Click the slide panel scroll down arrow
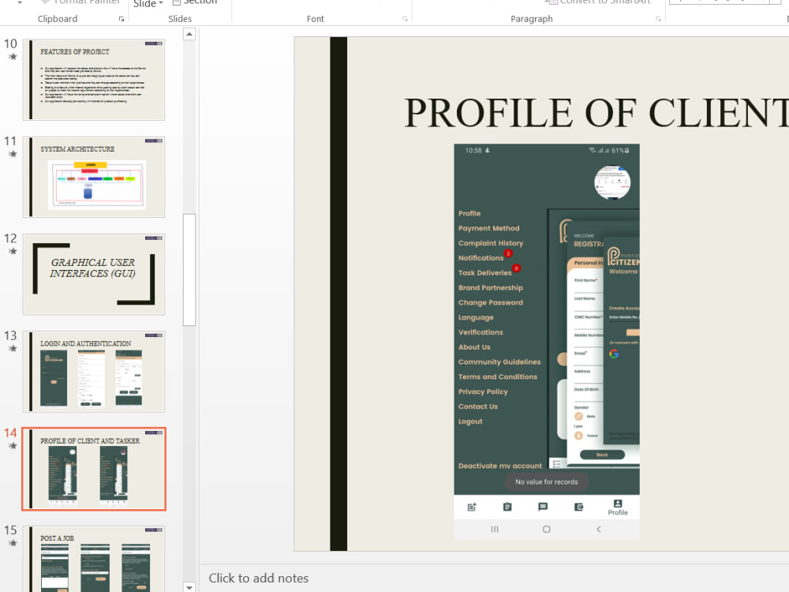Image resolution: width=789 pixels, height=592 pixels. coord(189,586)
